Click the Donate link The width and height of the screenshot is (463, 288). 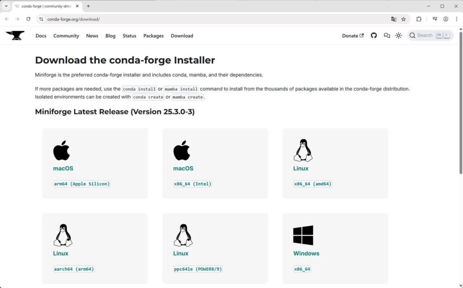tap(350, 35)
